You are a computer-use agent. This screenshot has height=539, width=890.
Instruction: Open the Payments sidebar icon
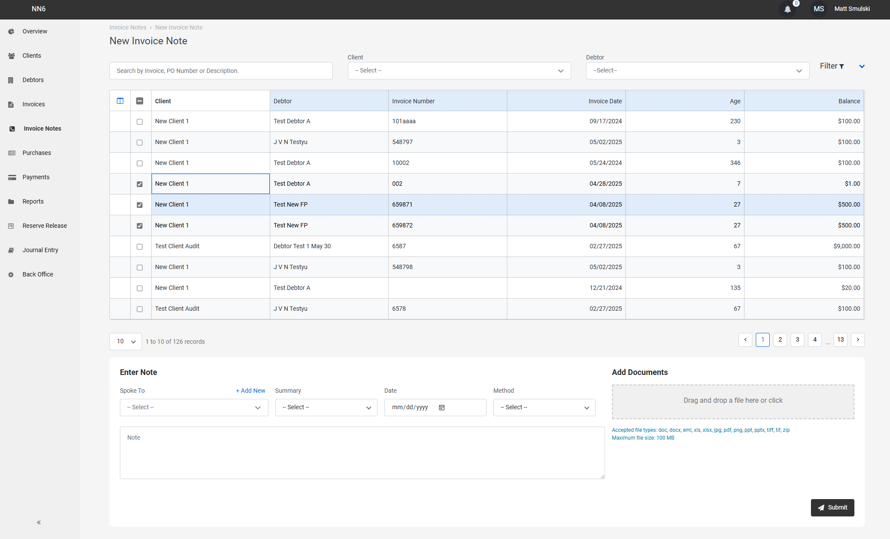[10, 177]
